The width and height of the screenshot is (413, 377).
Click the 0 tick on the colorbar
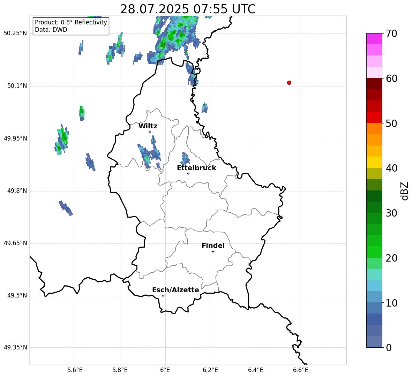[x=389, y=347]
